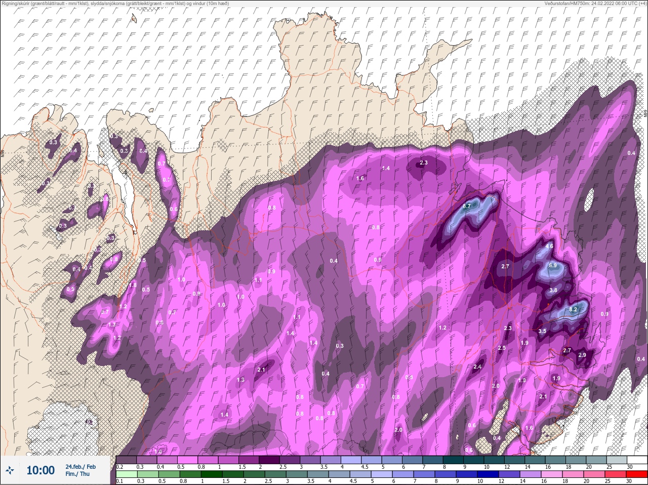
Task: Pick the pale green first swatch in the lower legend row
Action: [x=127, y=474]
